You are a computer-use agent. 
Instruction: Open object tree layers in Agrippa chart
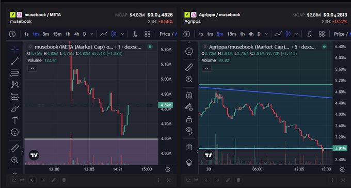[x=189, y=163]
